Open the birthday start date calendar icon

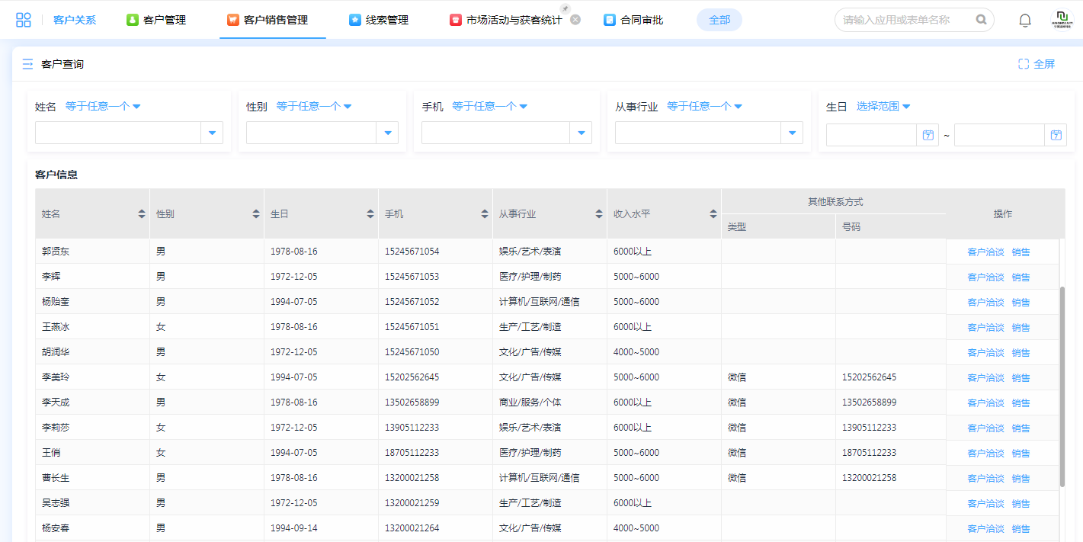tap(928, 135)
